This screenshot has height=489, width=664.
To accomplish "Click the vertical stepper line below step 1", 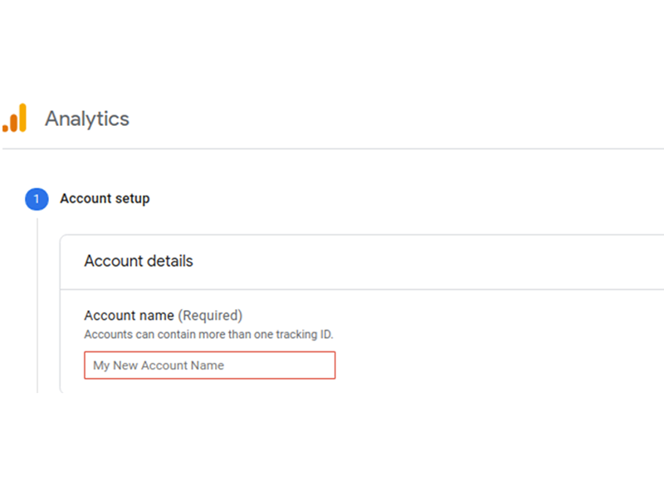I will [37, 305].
